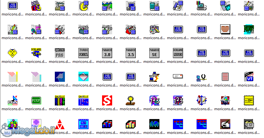Viewport: 264px width, 138px height.
Task: Select the telephone notebook with pencil icon
Action: 202,100
